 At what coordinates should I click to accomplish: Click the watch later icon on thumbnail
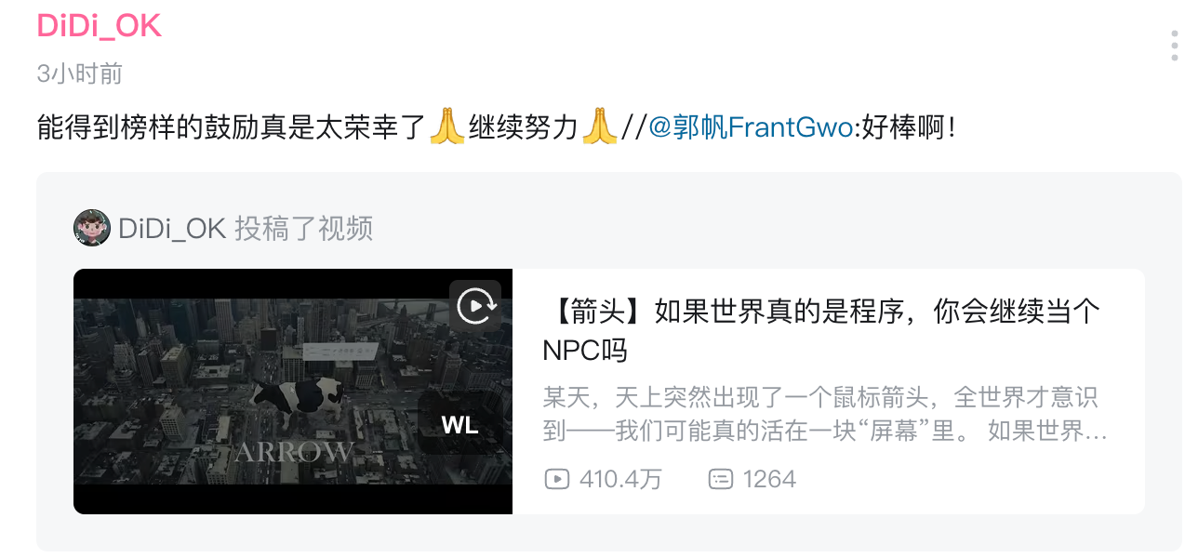pyautogui.click(x=476, y=305)
